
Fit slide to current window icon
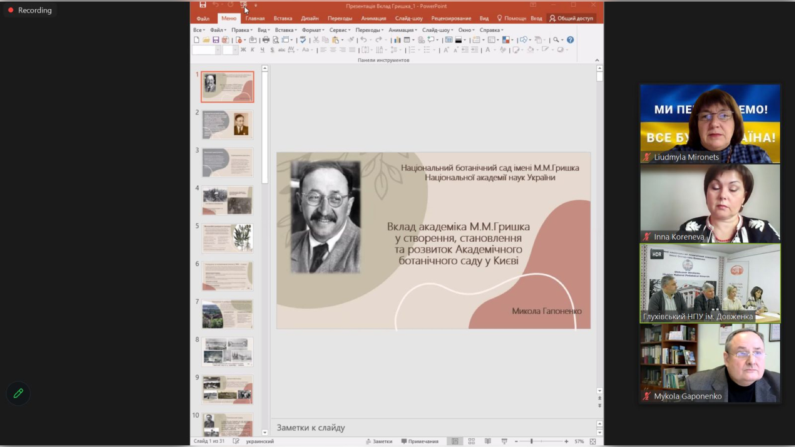point(593,441)
